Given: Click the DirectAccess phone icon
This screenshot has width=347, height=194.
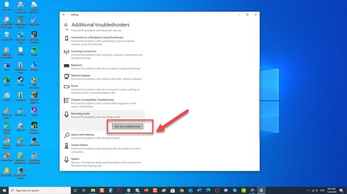Looking at the screenshot, I should 66,39.
